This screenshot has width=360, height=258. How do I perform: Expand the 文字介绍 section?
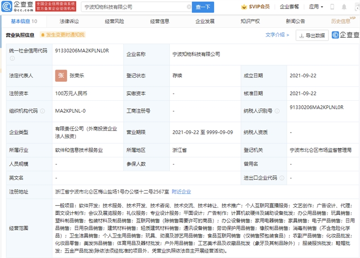pos(277,35)
